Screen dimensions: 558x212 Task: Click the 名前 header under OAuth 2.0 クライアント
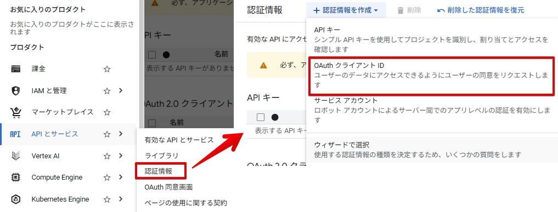[x=177, y=123]
